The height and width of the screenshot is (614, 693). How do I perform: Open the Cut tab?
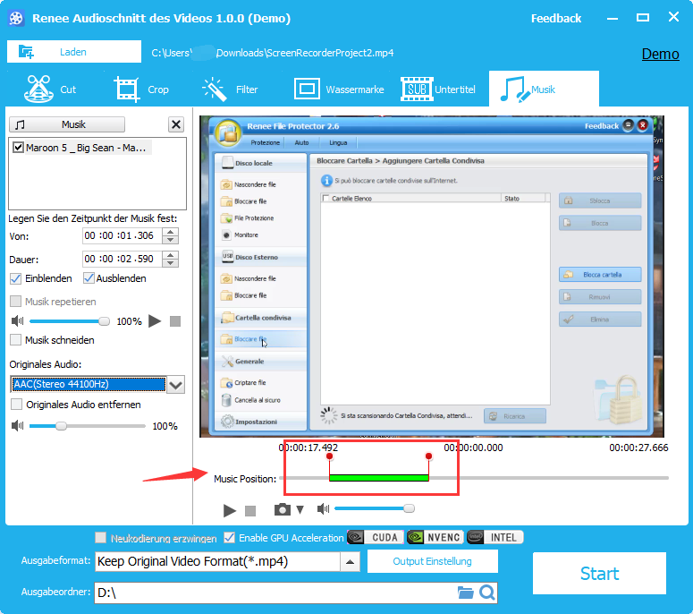click(x=50, y=89)
